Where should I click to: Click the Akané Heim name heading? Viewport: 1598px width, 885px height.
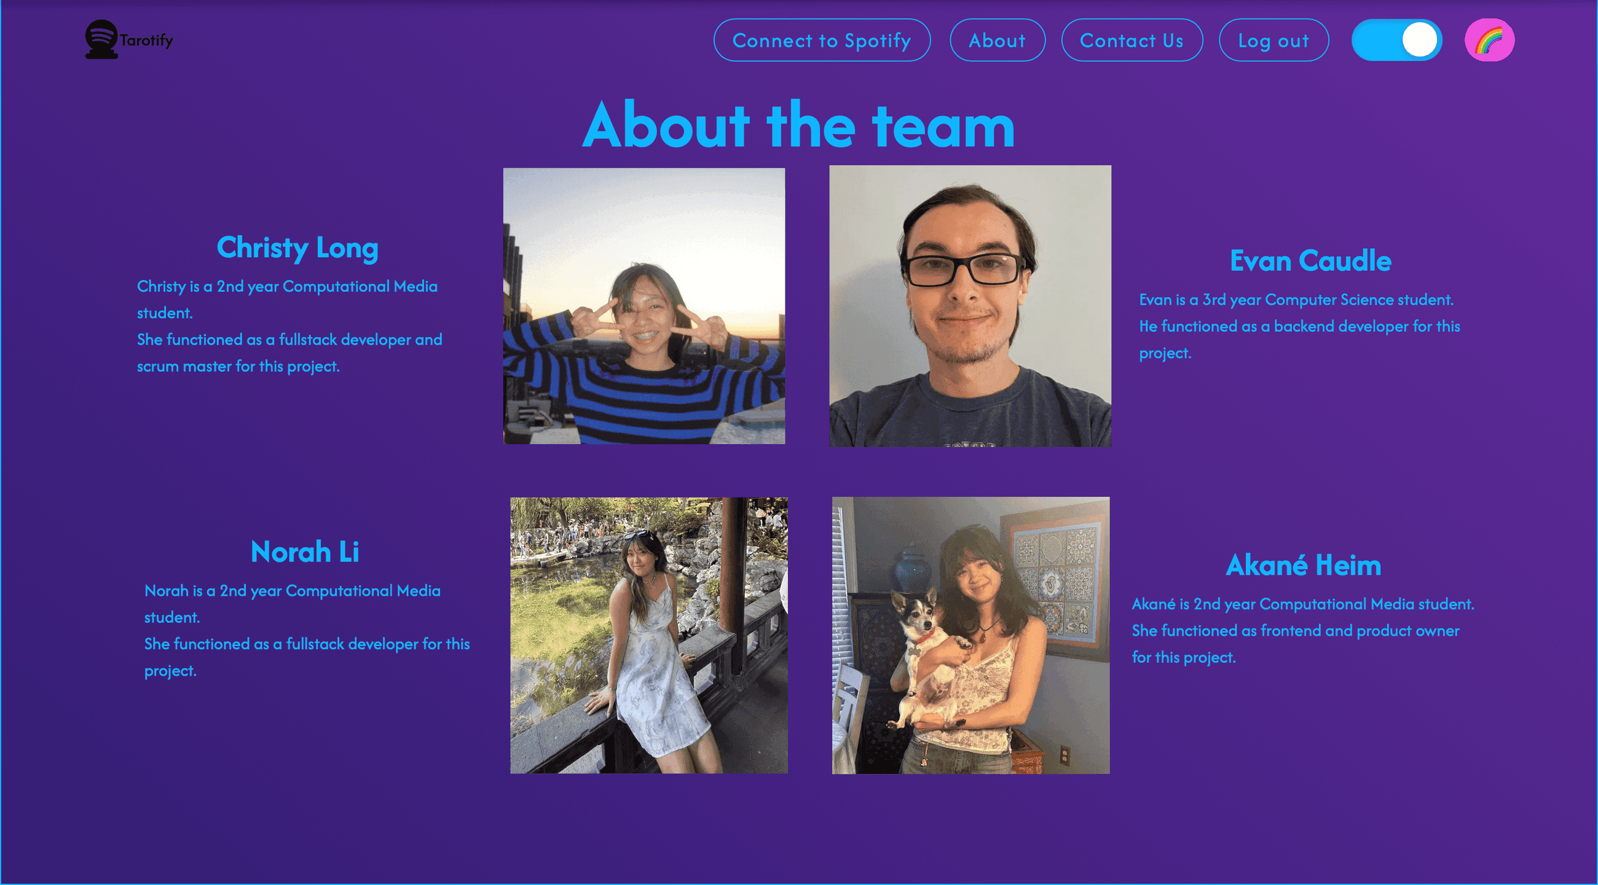(x=1303, y=565)
